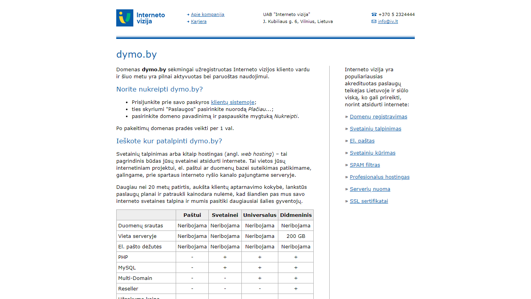
Task: Open the Karjera link
Action: coord(199,21)
